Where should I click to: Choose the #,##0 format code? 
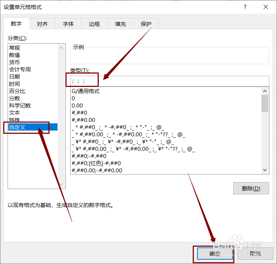[166, 113]
